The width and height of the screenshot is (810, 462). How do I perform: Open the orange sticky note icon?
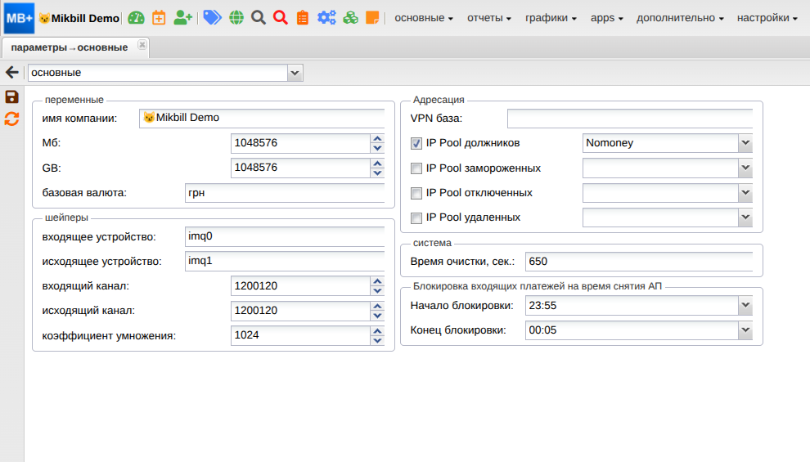pos(372,18)
